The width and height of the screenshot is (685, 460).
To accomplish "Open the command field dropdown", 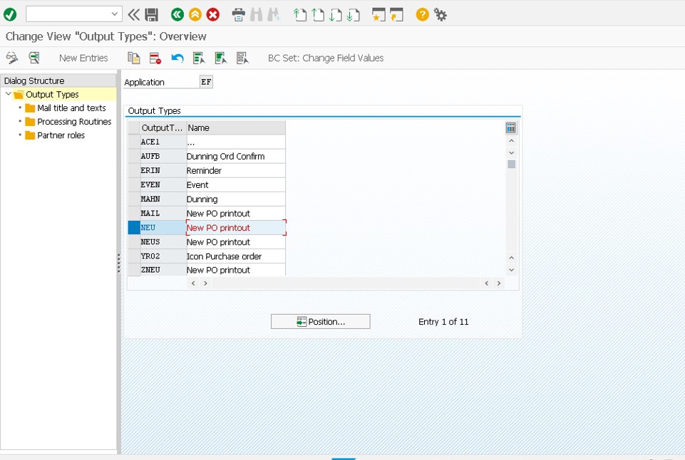I will point(115,14).
